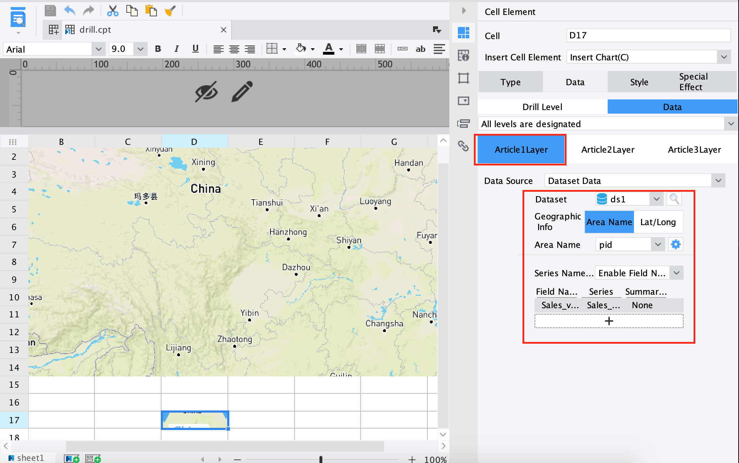Click the Paste clipboard icon
This screenshot has height=463, width=739.
[x=151, y=11]
